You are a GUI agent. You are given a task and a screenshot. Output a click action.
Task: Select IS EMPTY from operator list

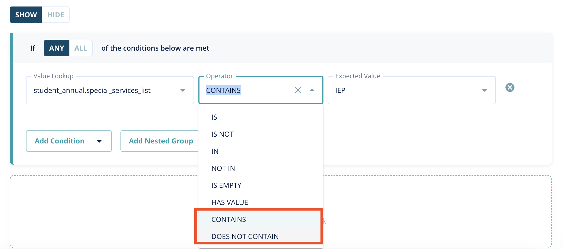pyautogui.click(x=226, y=185)
